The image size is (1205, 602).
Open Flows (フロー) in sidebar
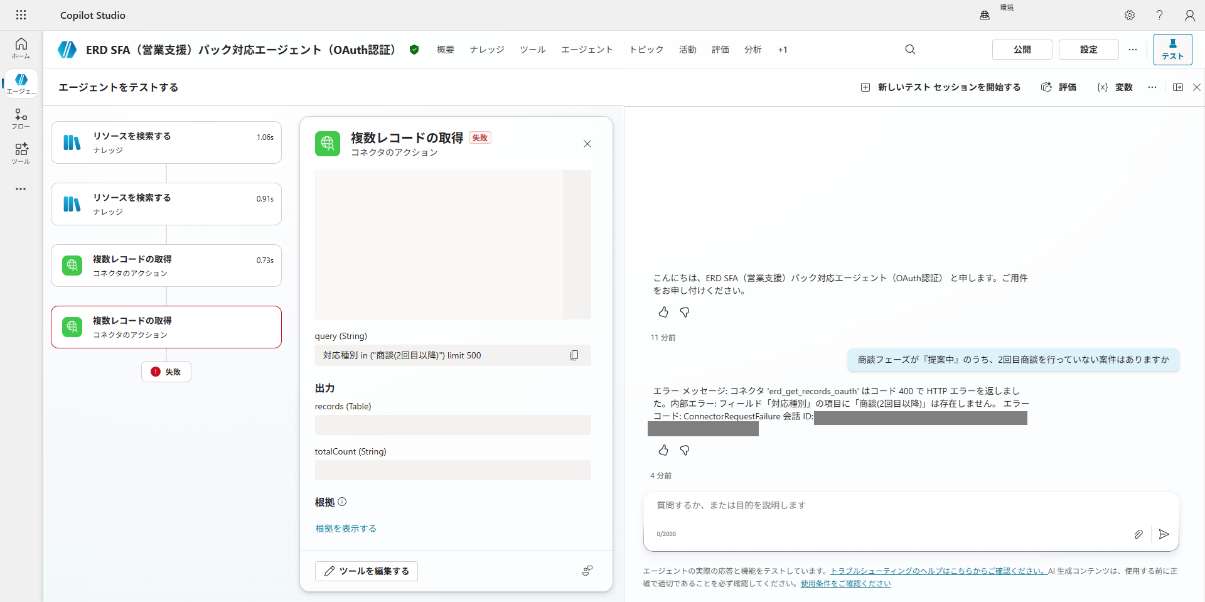21,119
